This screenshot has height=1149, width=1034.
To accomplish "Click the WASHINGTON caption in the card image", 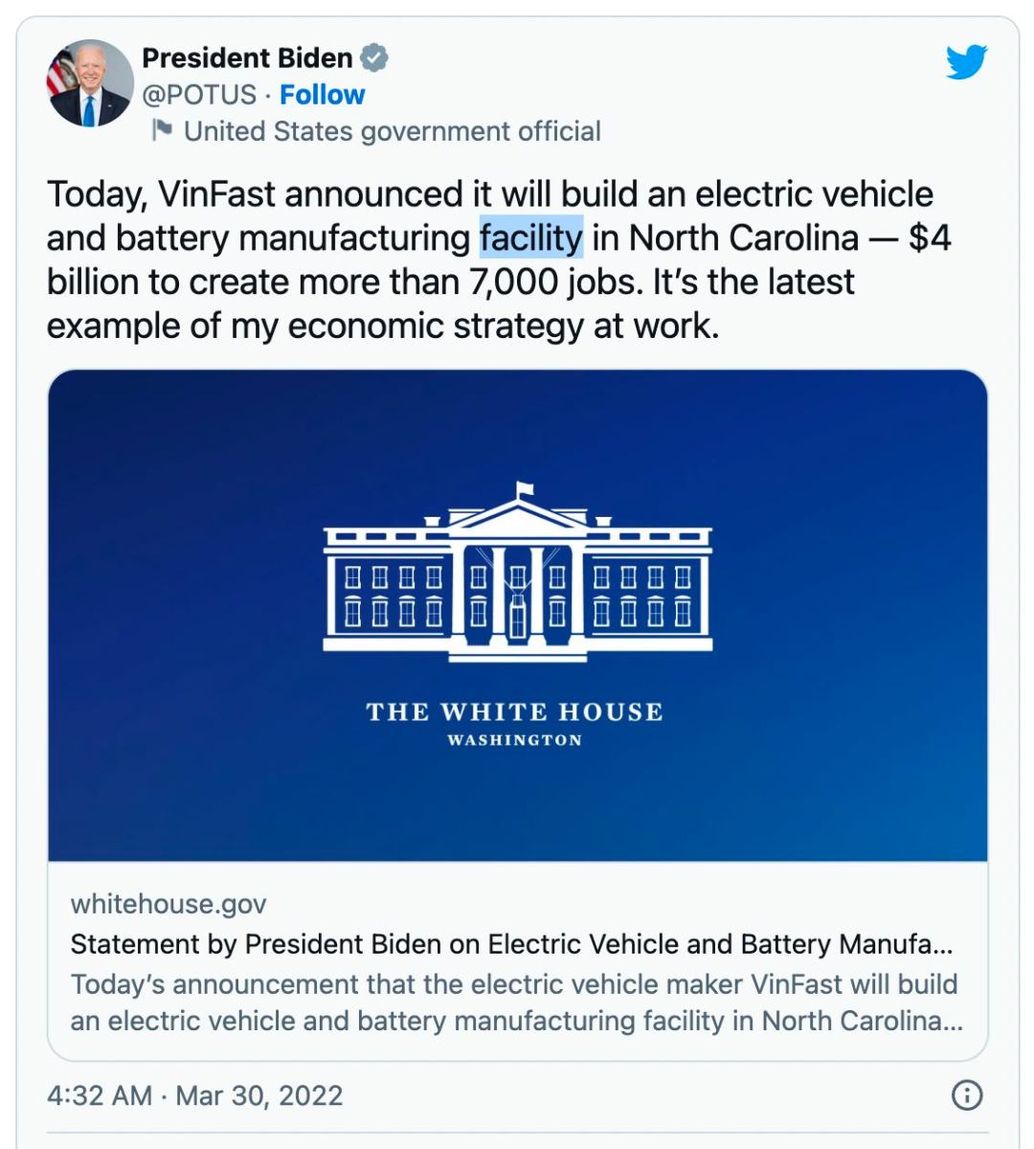I will [514, 740].
